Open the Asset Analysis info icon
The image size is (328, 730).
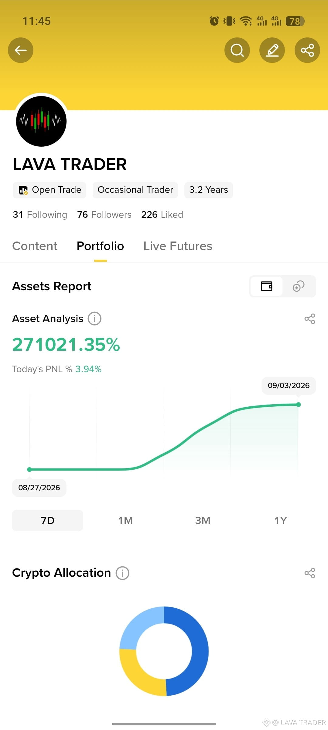click(94, 319)
